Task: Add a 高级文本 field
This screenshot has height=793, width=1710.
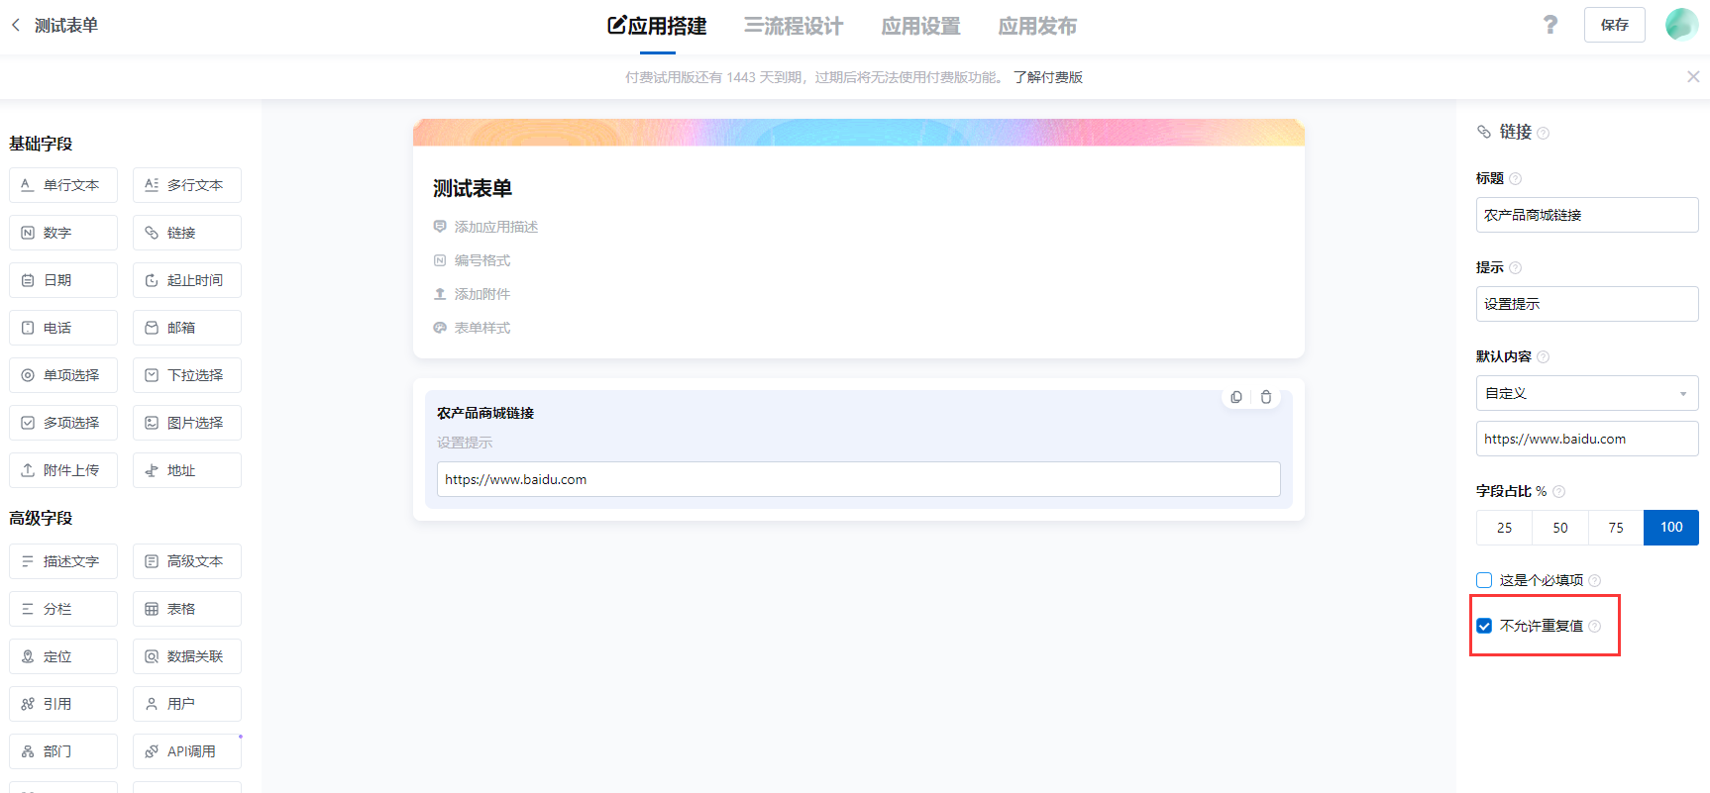Action: [187, 561]
